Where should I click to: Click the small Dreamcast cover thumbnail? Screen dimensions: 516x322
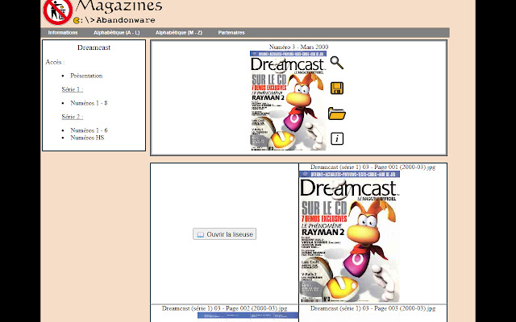pyautogui.click(x=288, y=101)
